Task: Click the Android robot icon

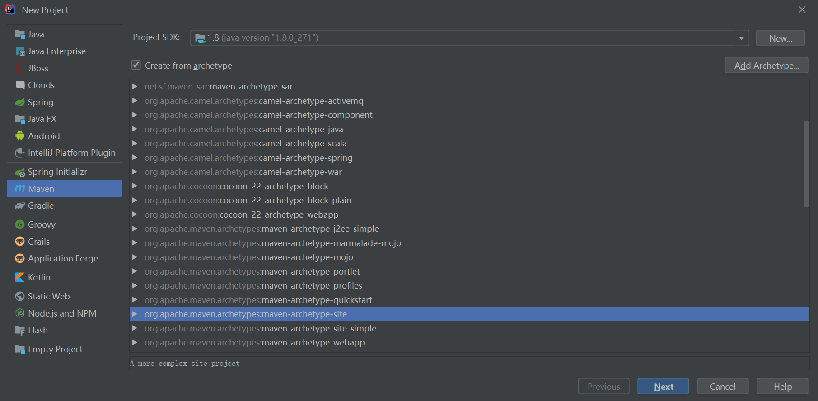Action: [20, 136]
